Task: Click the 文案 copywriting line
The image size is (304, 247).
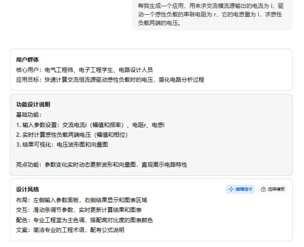Action: [70, 230]
